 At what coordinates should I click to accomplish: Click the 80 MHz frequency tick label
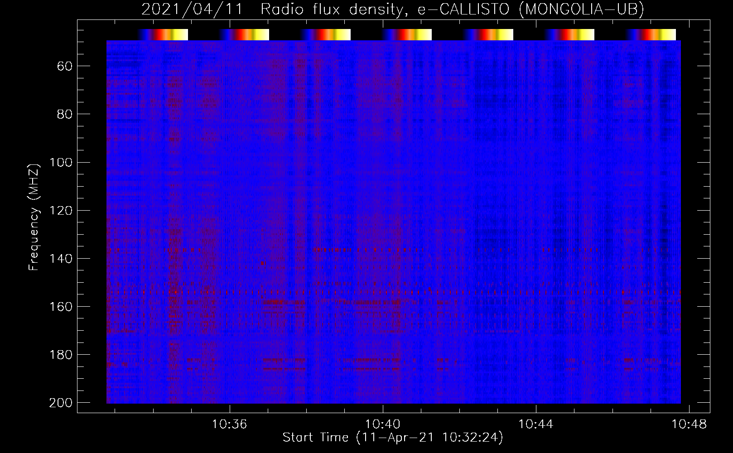[65, 114]
